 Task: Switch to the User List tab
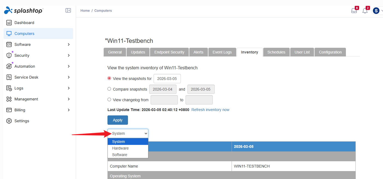point(302,52)
